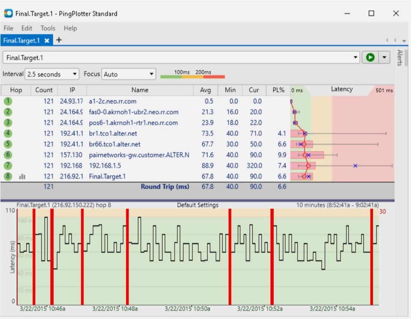Click the hop 2 green circle icon
Viewport: 411px width, 319px height.
click(8, 112)
